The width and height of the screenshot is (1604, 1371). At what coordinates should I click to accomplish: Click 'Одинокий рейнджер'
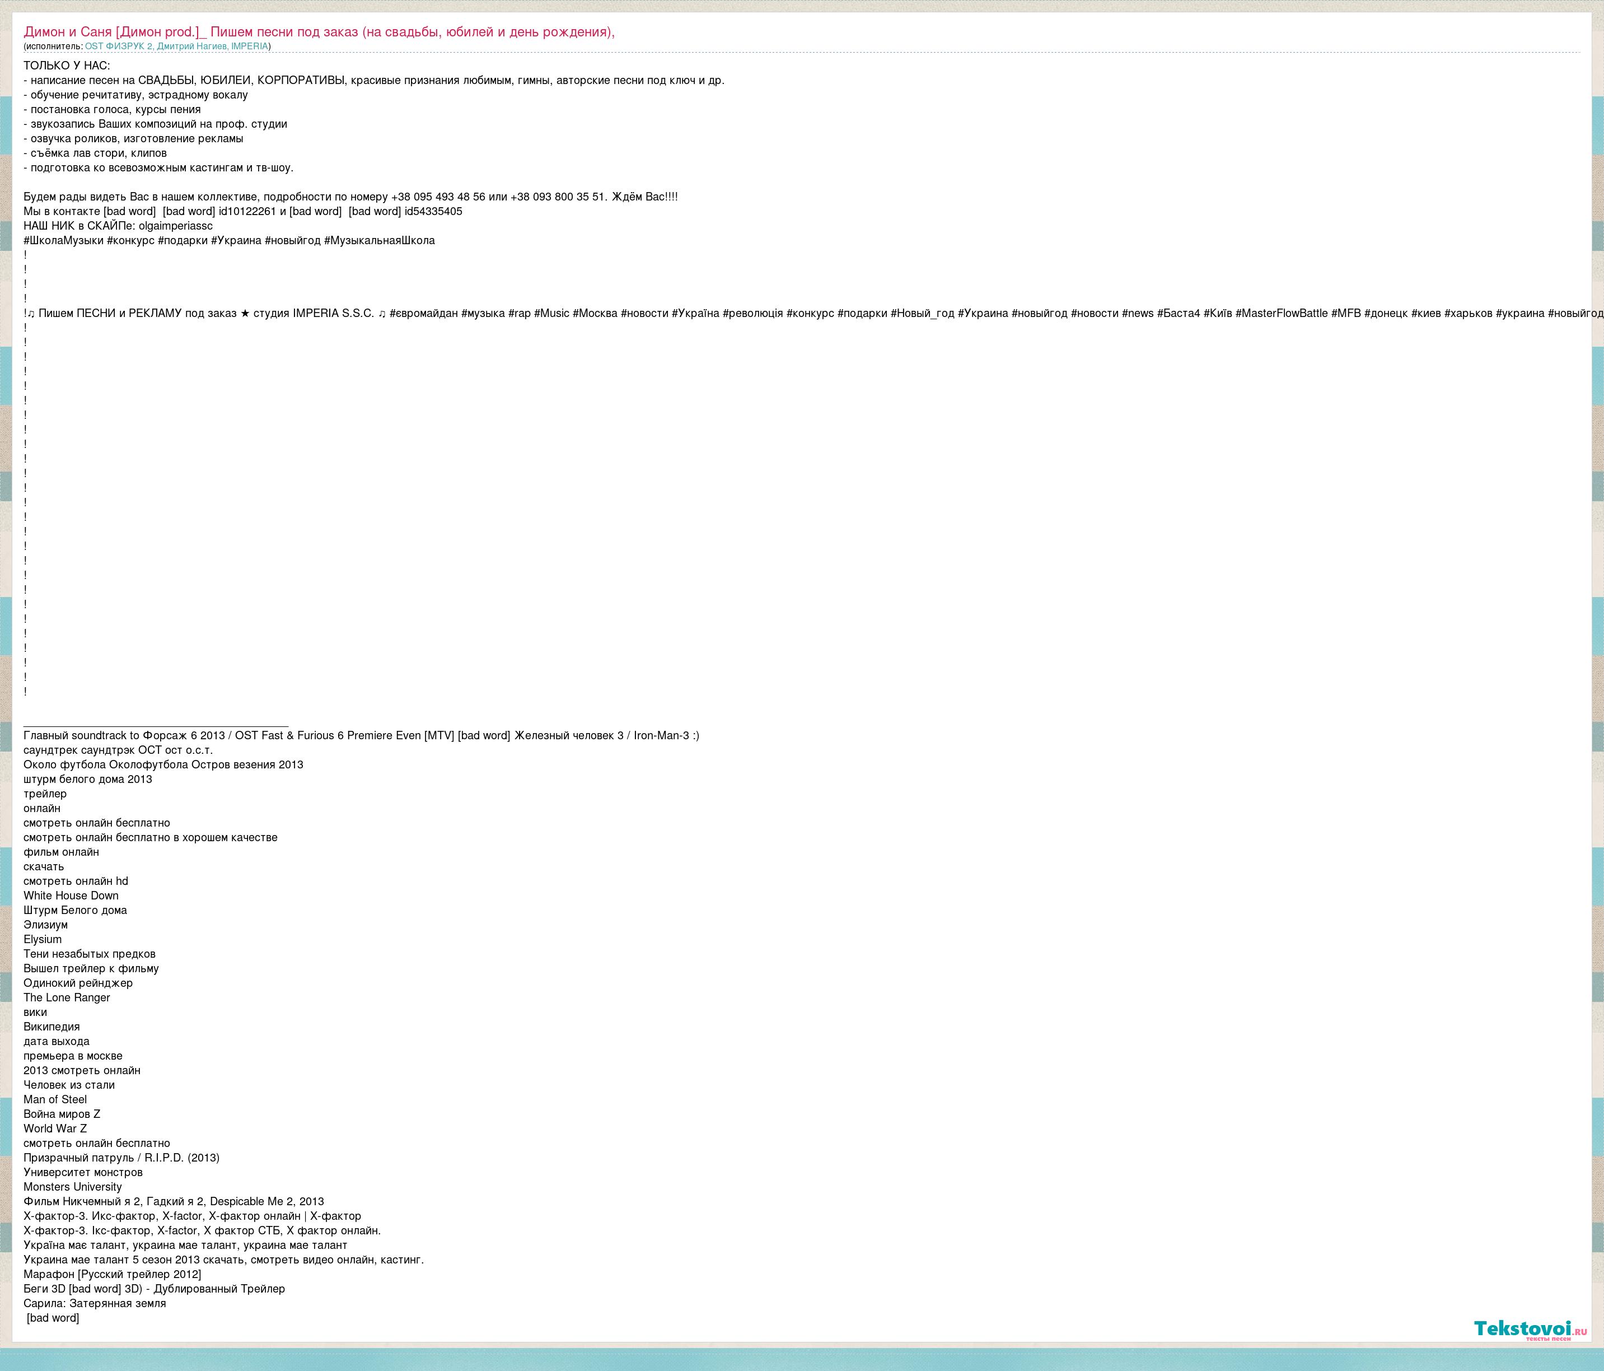[78, 983]
